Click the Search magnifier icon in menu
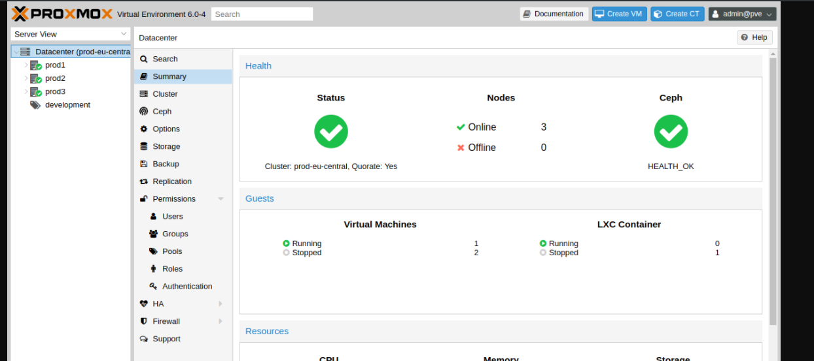Viewport: 814px width, 361px height. click(144, 59)
